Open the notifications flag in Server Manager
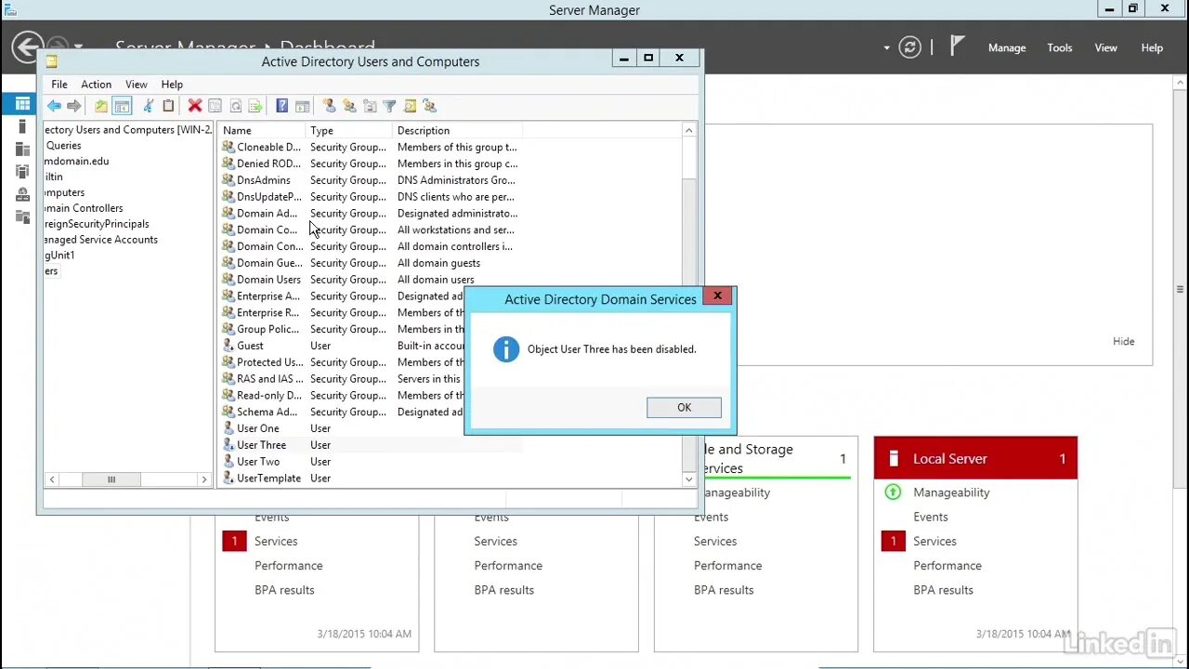 click(958, 46)
